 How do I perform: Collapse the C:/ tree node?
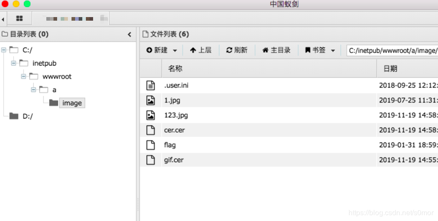point(4,50)
